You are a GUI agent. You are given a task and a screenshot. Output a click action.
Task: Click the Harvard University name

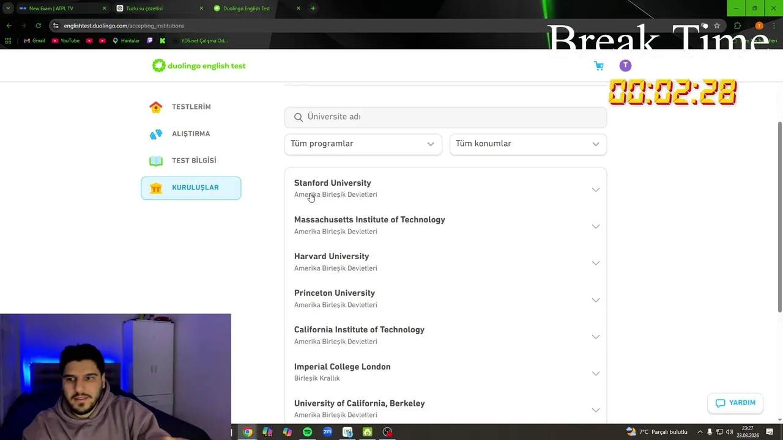click(331, 256)
